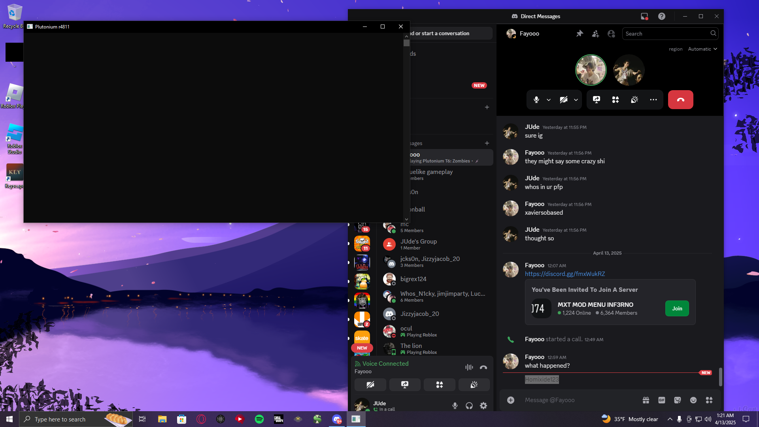Attach a file with the plus icon
This screenshot has height=427, width=759.
[511, 400]
